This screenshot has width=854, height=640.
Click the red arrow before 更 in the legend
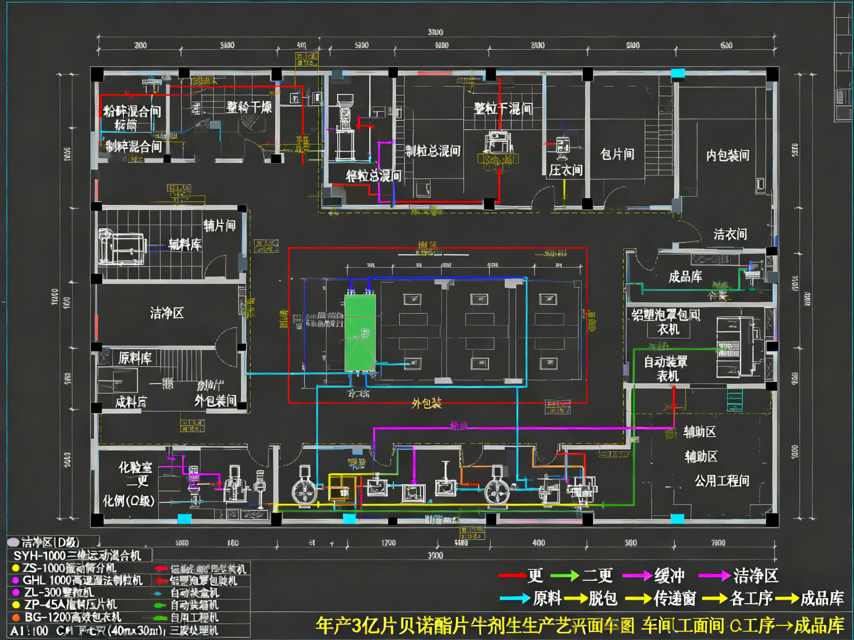click(x=513, y=576)
